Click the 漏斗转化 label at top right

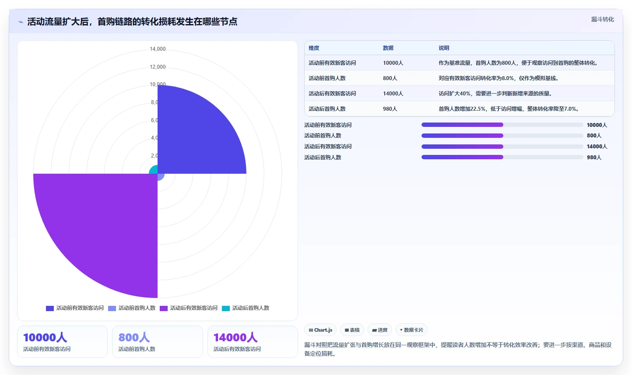(x=602, y=19)
